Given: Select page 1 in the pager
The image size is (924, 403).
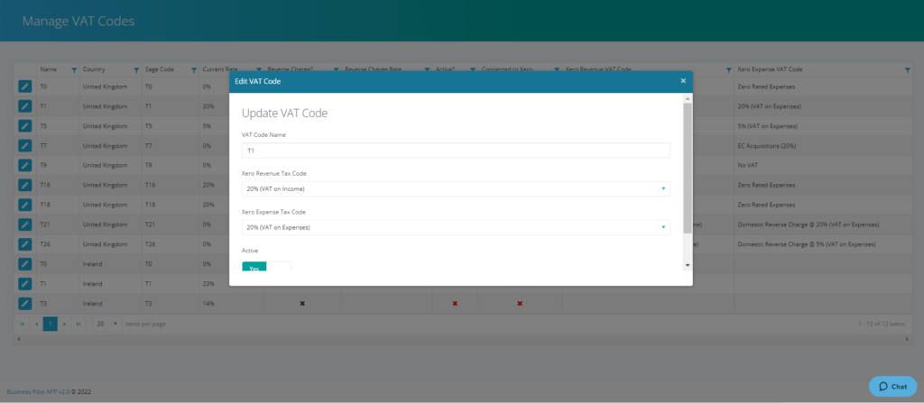Looking at the screenshot, I should [51, 324].
